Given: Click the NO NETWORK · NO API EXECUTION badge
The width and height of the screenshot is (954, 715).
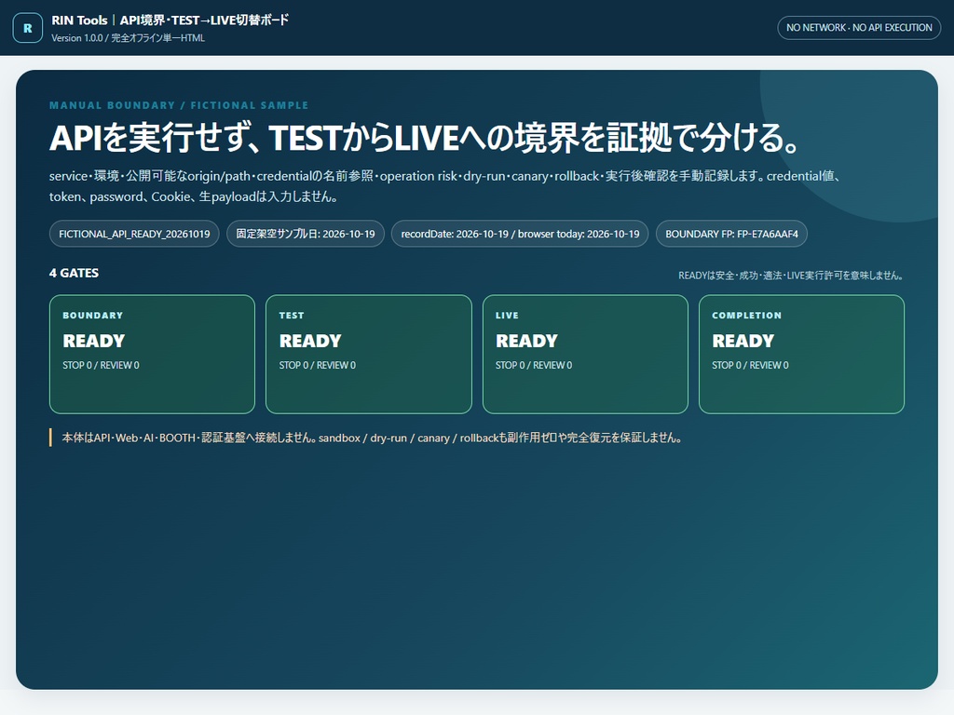Looking at the screenshot, I should pyautogui.click(x=858, y=28).
